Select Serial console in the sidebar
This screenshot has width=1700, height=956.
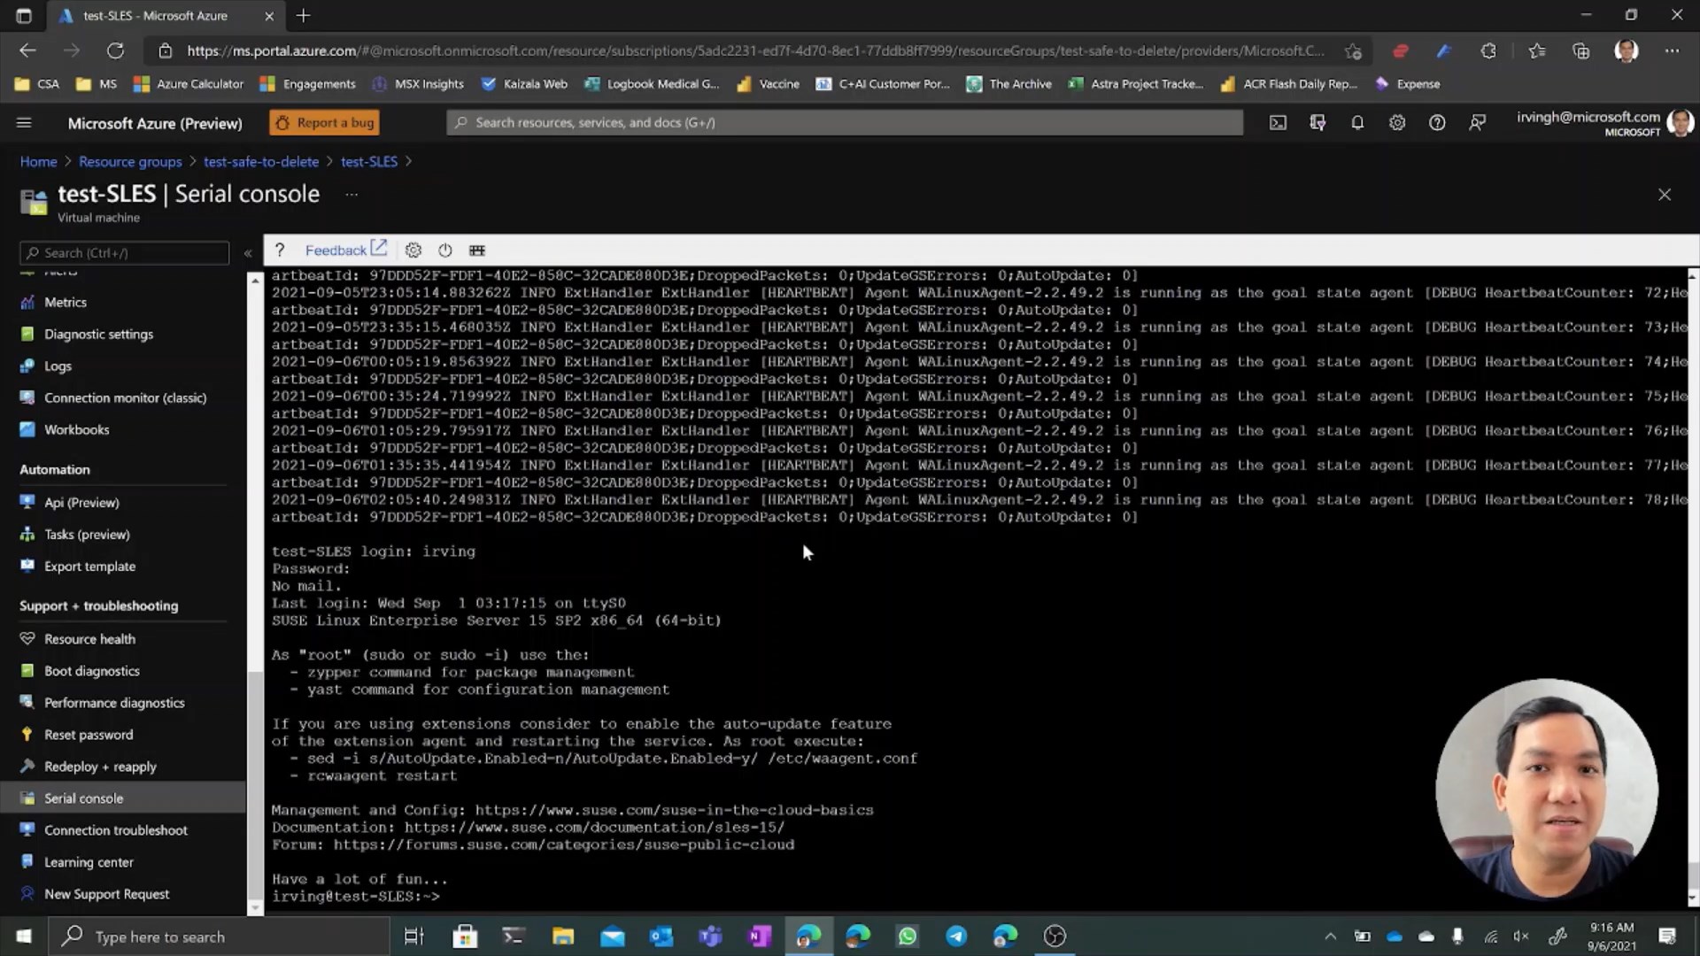pos(123,798)
